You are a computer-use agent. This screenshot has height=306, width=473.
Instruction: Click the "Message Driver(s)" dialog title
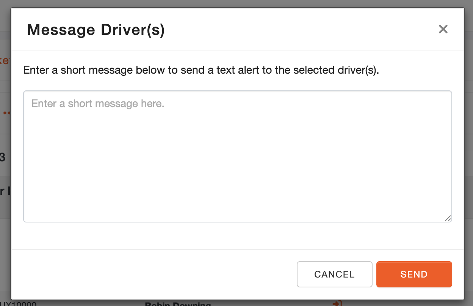pyautogui.click(x=96, y=30)
